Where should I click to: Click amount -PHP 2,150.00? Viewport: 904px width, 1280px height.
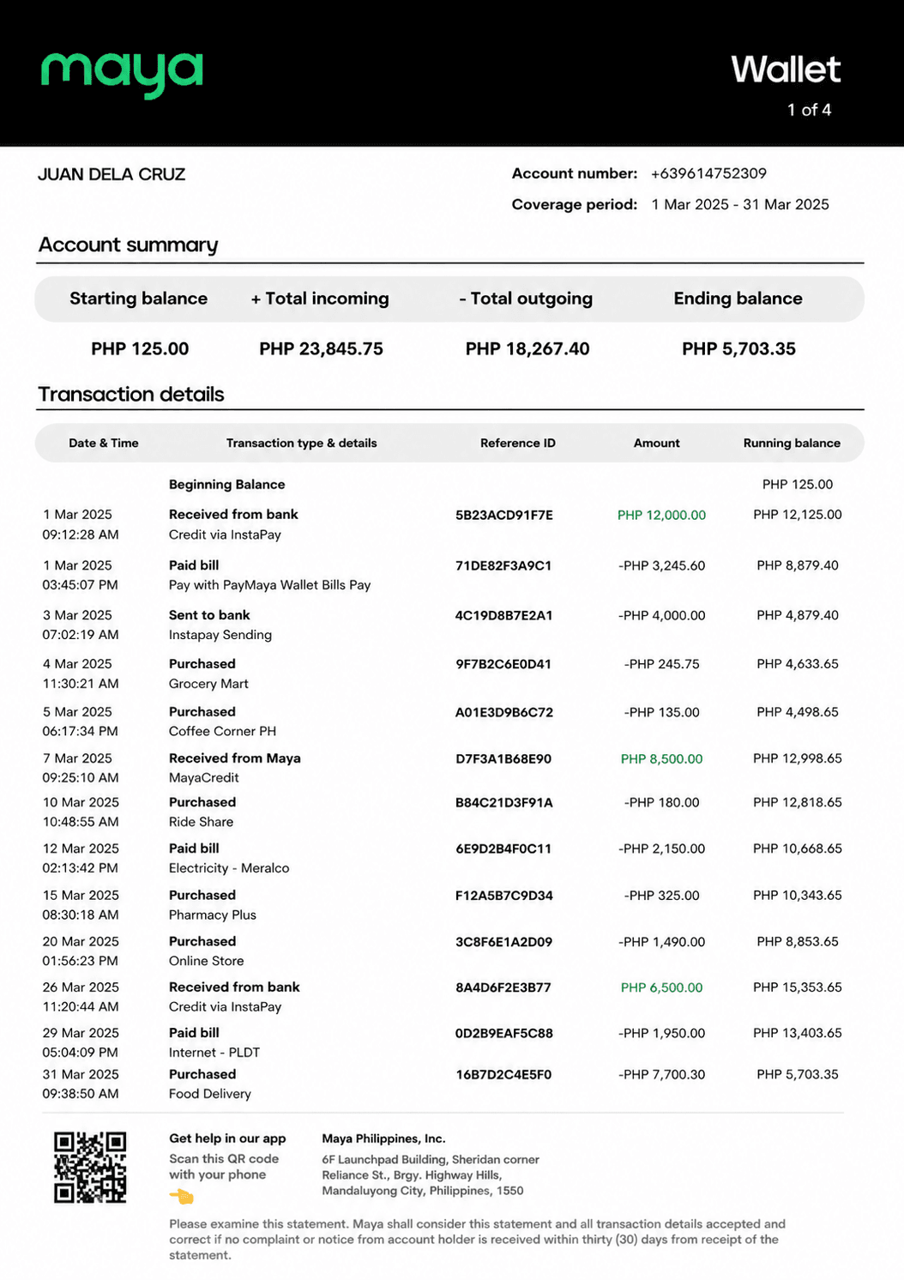(661, 848)
